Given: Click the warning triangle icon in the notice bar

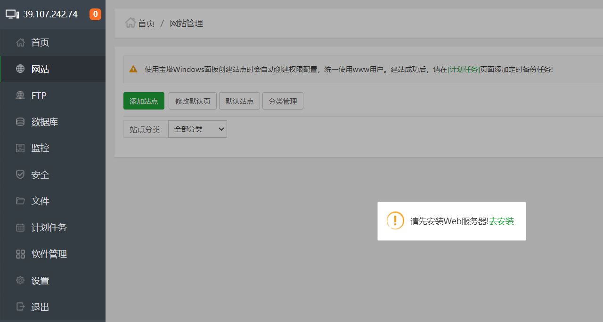Looking at the screenshot, I should tap(133, 69).
